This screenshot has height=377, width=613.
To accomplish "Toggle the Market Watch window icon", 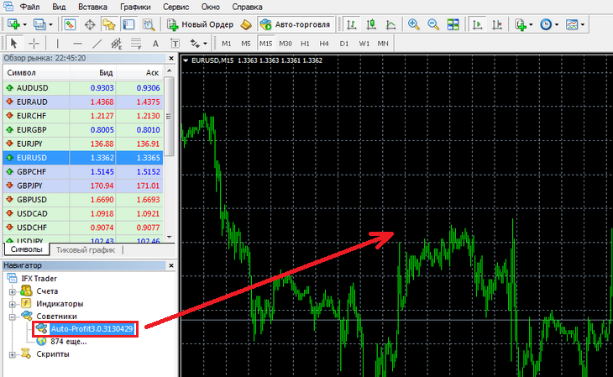I will pyautogui.click(x=70, y=24).
